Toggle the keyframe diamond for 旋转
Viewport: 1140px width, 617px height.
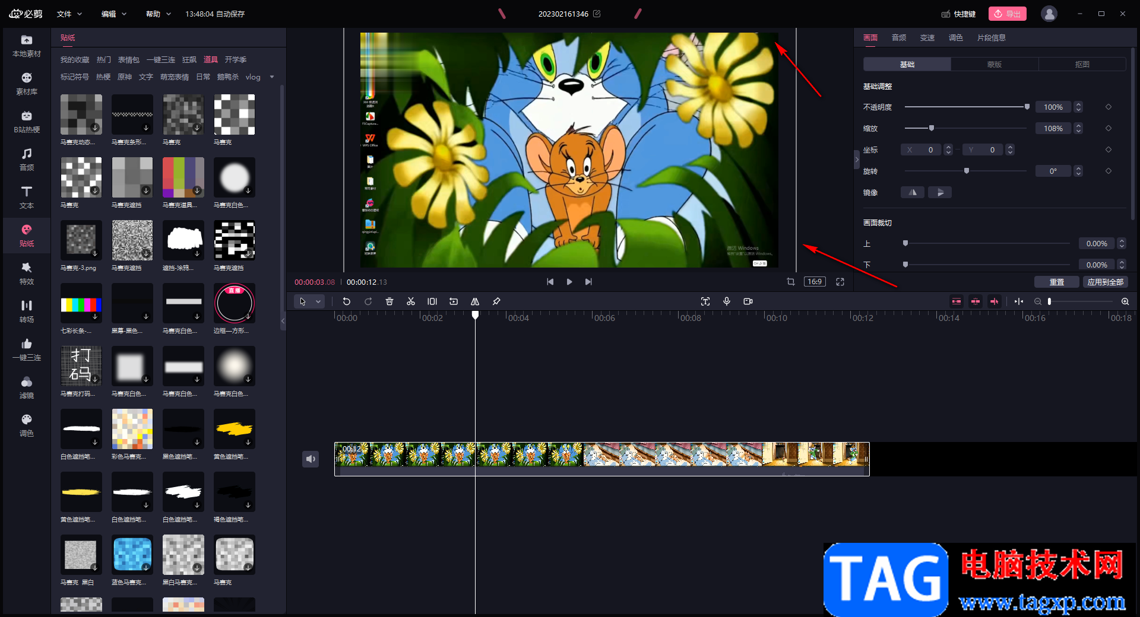1109,171
